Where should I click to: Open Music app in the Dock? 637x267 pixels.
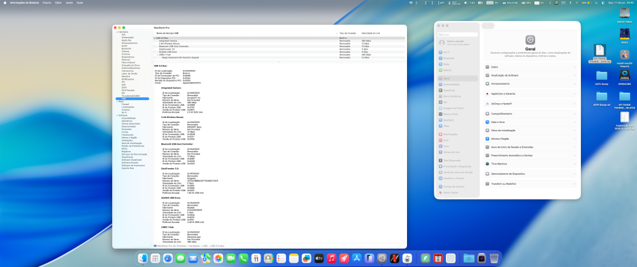click(331, 258)
